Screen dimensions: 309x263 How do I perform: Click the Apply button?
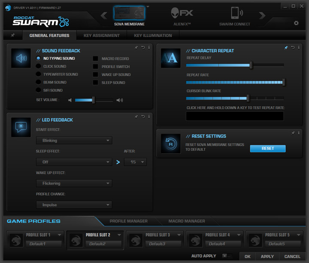pos(267,257)
